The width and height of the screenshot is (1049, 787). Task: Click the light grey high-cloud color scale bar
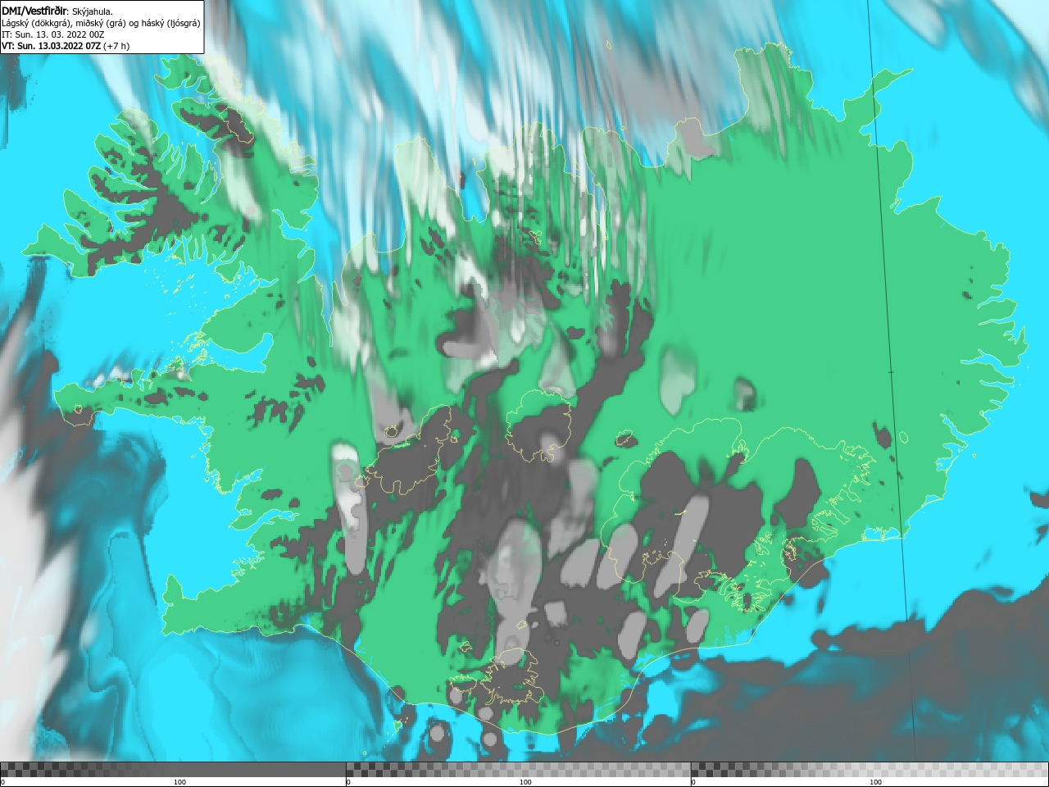870,769
